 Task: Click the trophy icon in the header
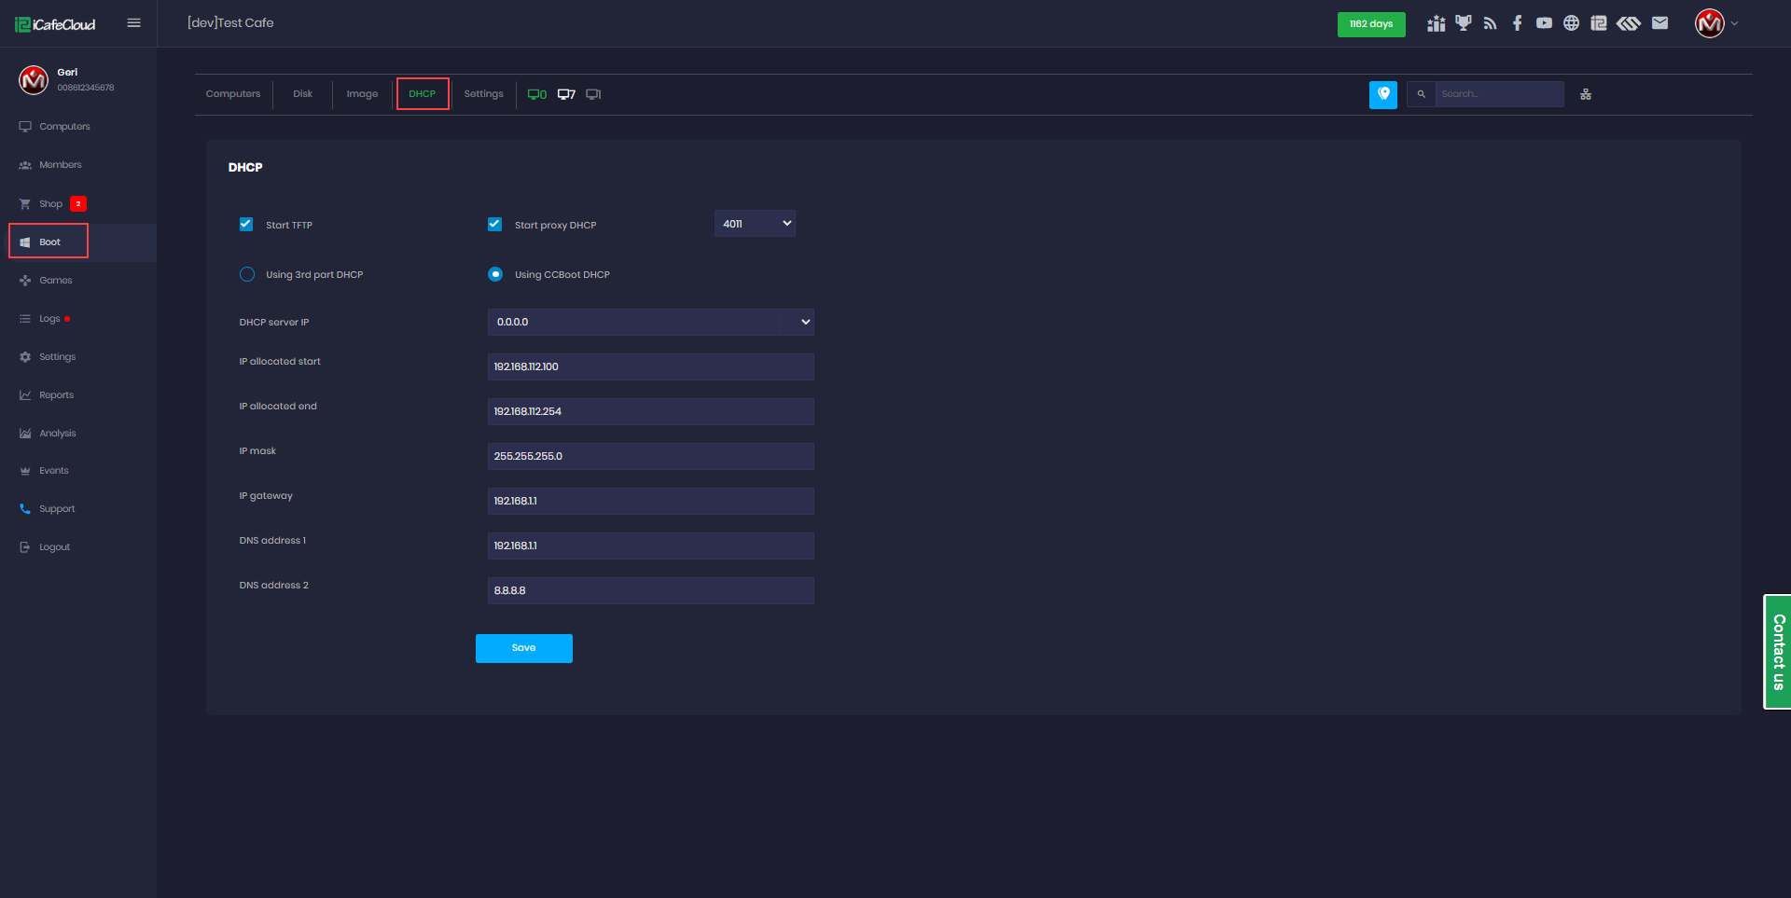pos(1463,22)
